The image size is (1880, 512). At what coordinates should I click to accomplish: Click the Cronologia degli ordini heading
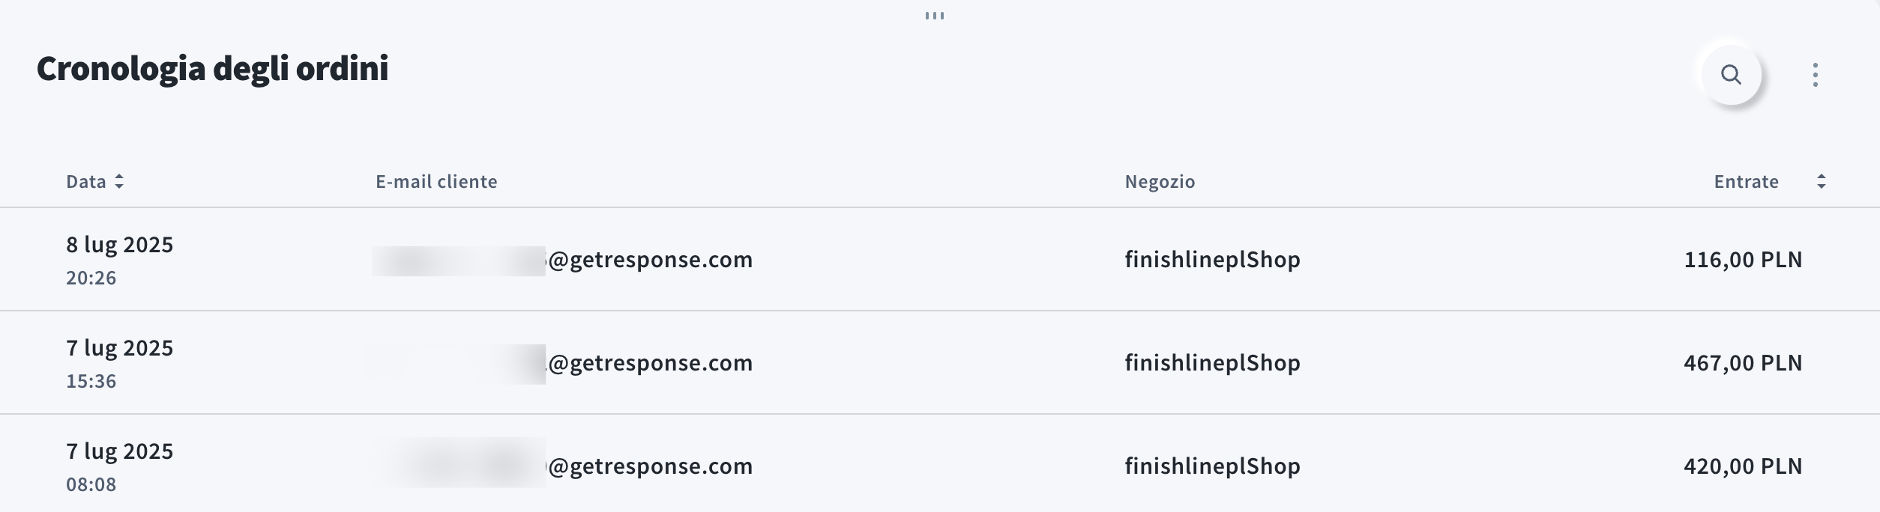pos(213,68)
